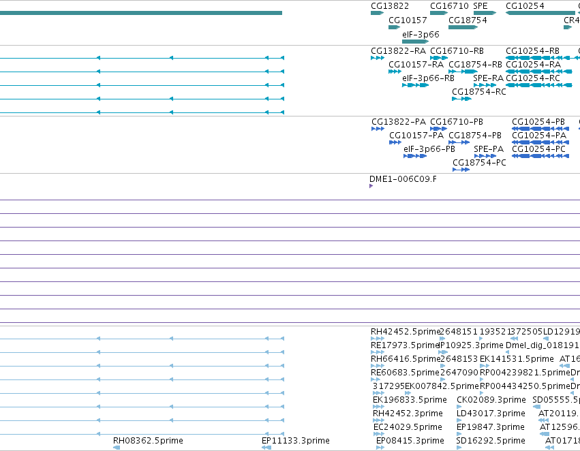Select EST RH66416.5prime
Viewport: 580px width, 451px height.
coord(405,359)
